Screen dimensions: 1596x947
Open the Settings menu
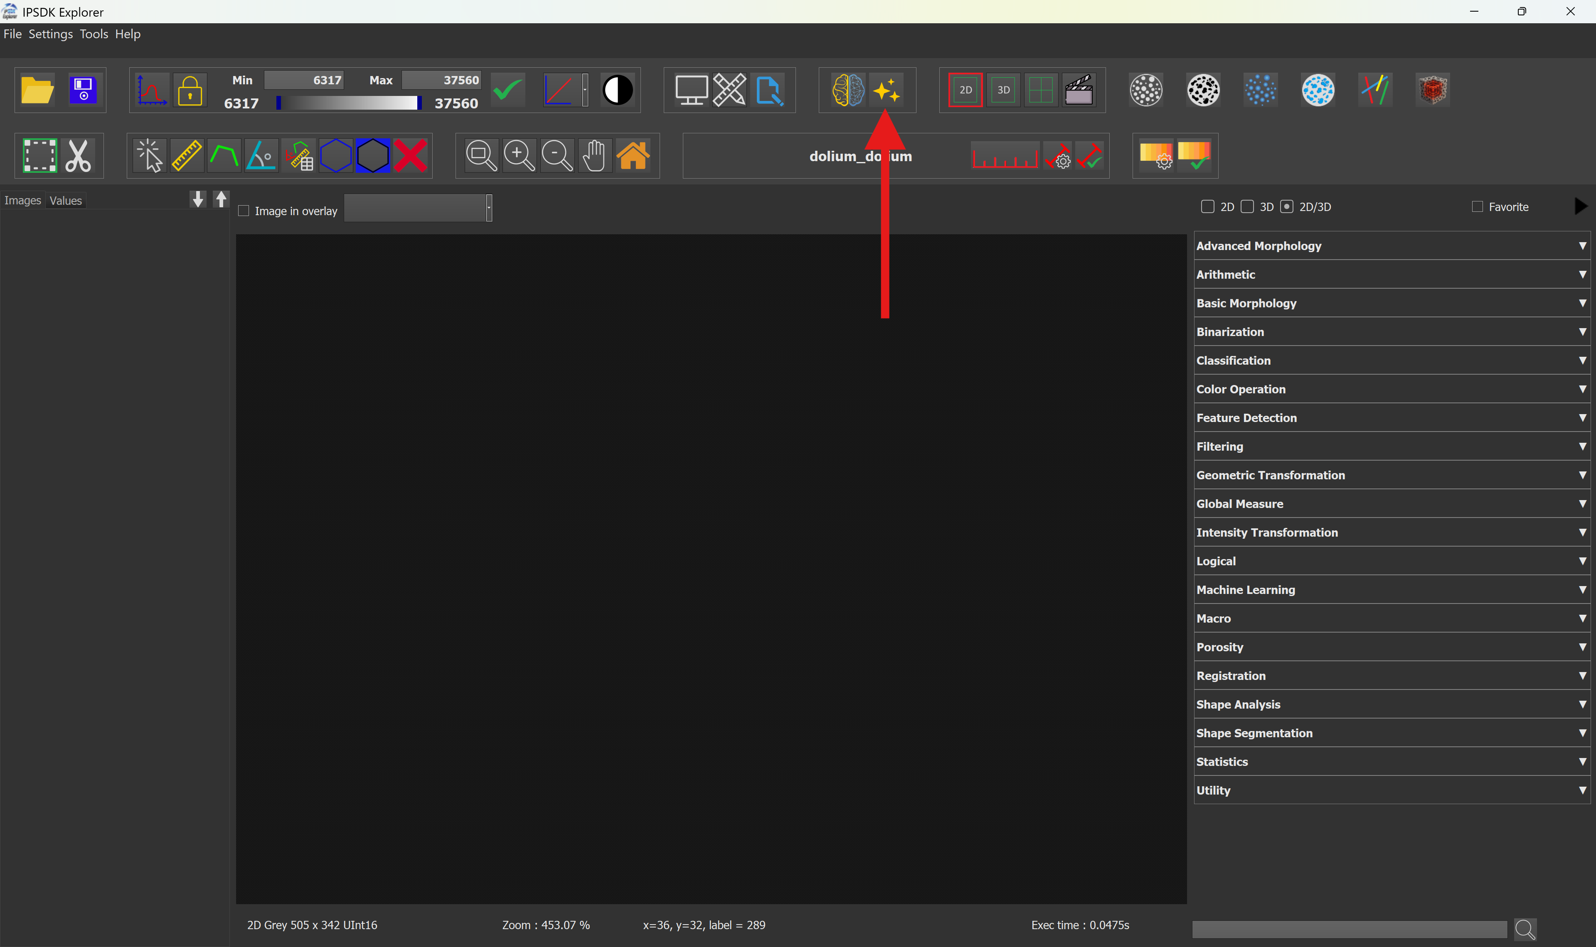(50, 34)
